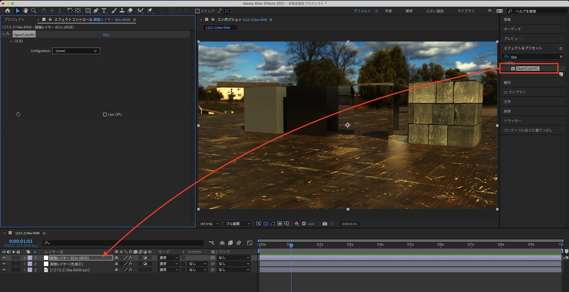Viewport: 569px width, 292px height.
Task: Open the OCIO Configuration dropdown
Action: point(76,51)
